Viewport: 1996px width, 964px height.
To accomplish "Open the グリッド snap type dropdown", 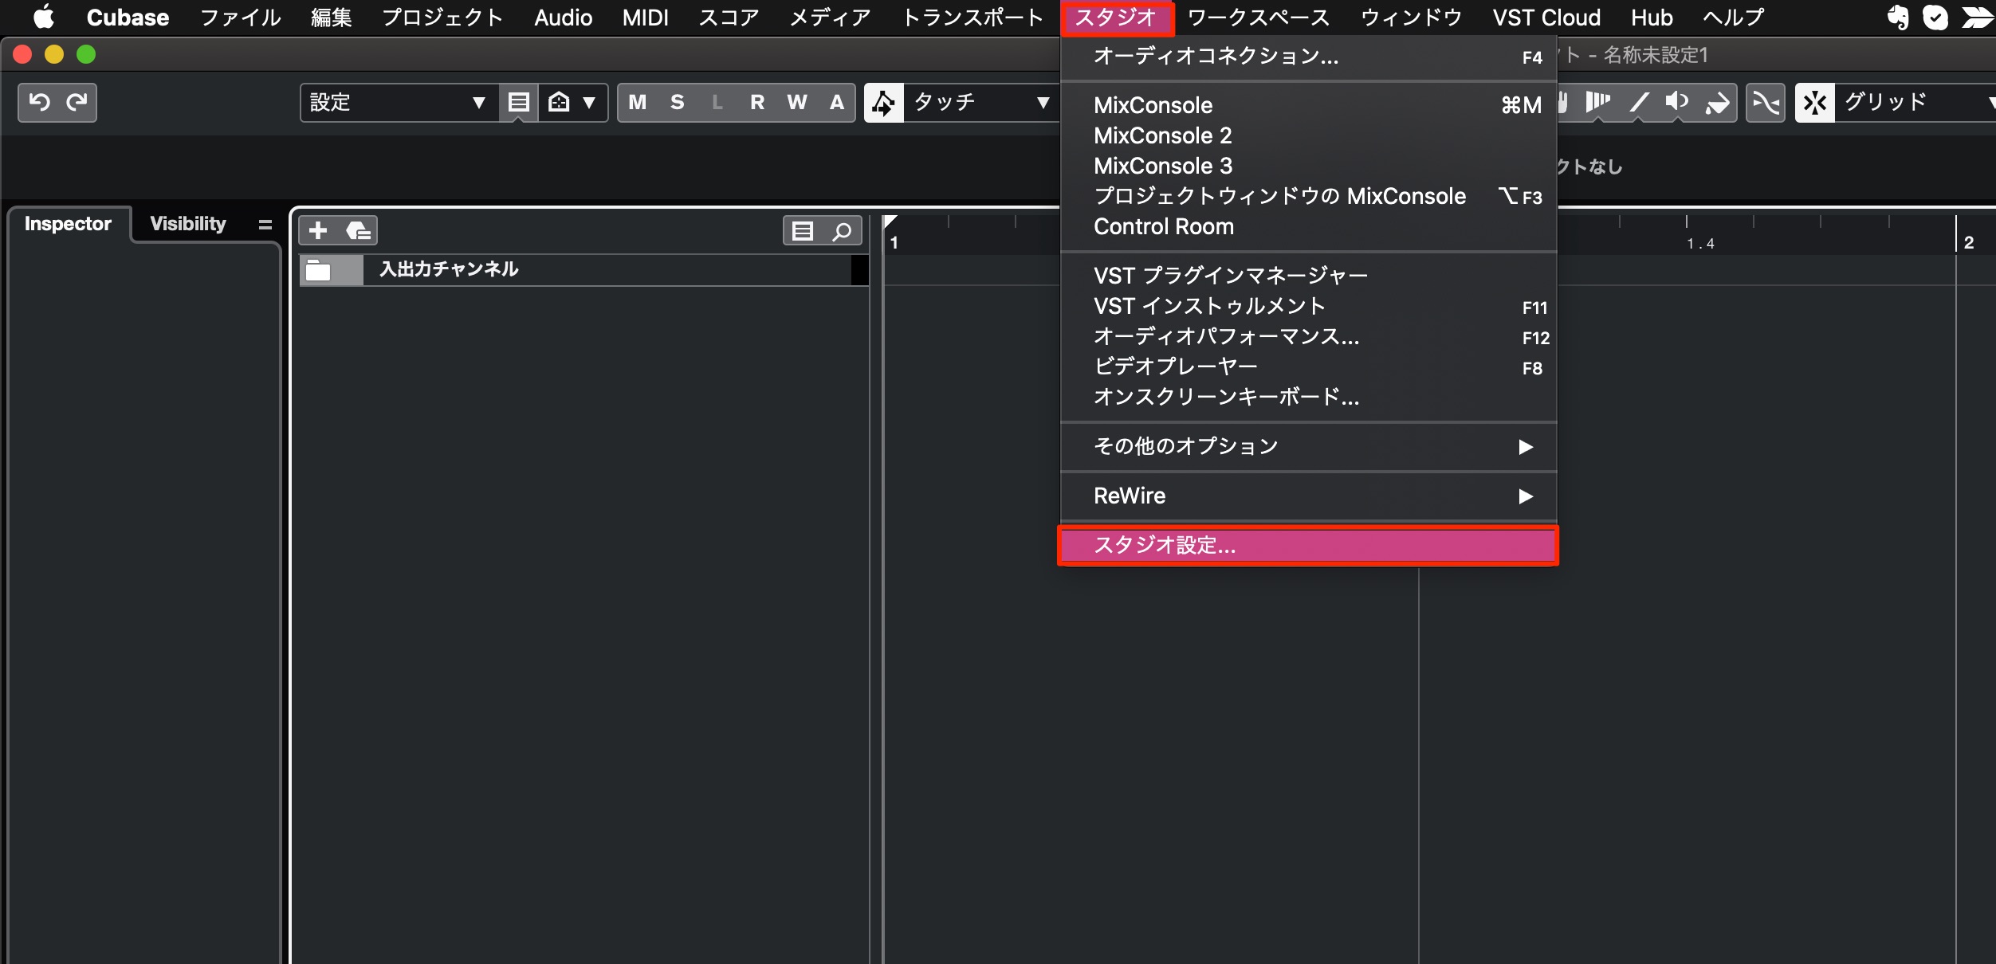I will pos(1915,103).
